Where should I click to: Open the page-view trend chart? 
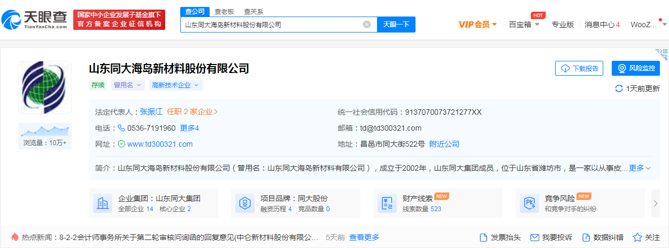[x=45, y=131]
